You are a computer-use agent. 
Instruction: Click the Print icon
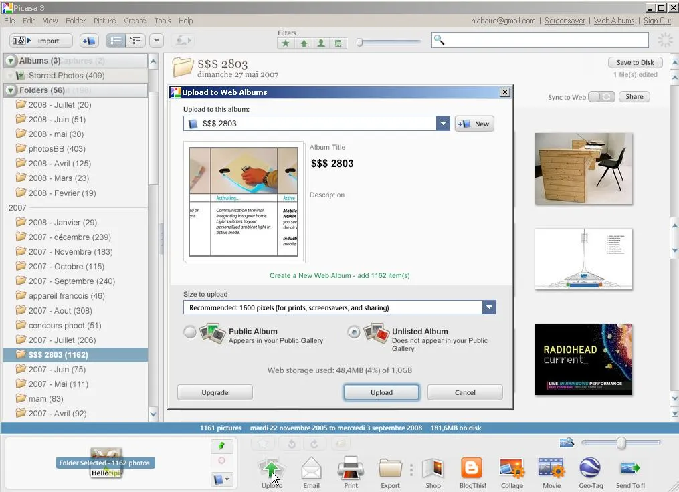click(x=351, y=472)
